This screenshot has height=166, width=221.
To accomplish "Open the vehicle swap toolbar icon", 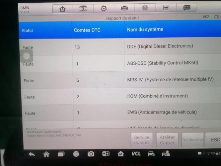I will (x=83, y=9).
